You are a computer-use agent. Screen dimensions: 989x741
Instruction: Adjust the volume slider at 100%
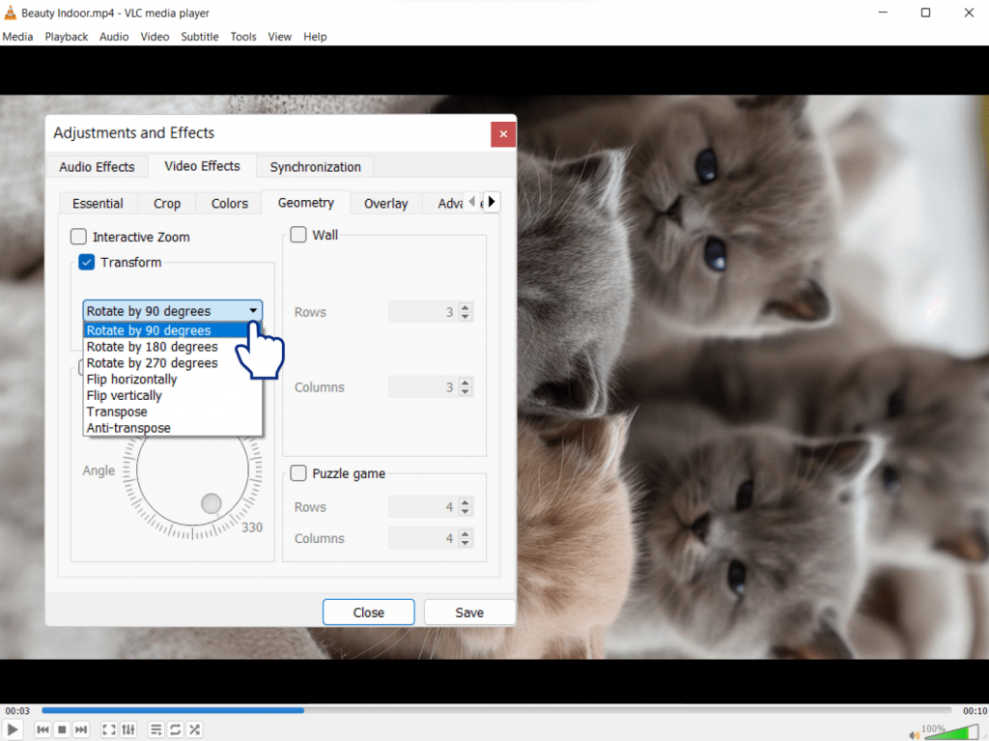[951, 732]
